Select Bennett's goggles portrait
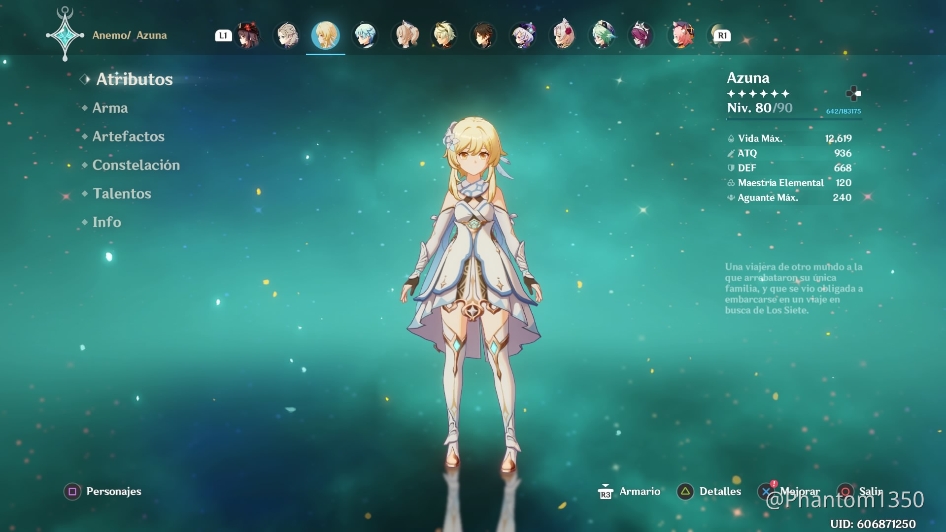 [x=444, y=35]
